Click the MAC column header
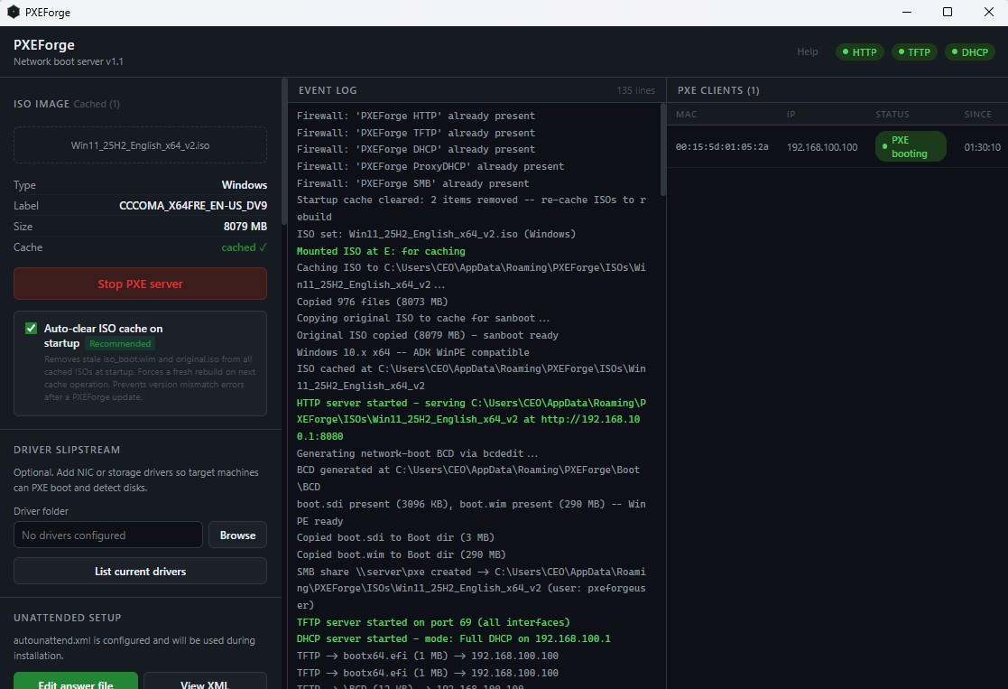1008x689 pixels. [686, 114]
